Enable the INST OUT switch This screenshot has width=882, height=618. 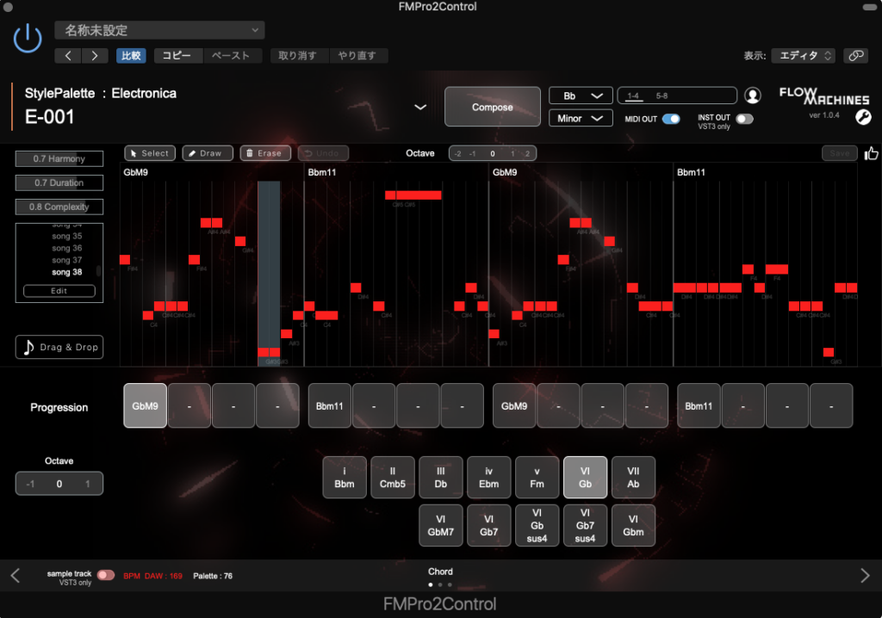click(x=744, y=119)
